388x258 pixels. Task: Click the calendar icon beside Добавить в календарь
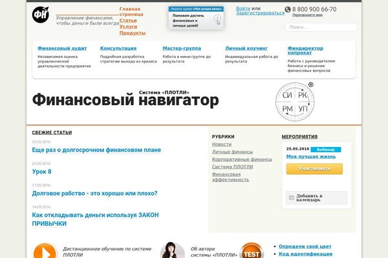point(292,198)
